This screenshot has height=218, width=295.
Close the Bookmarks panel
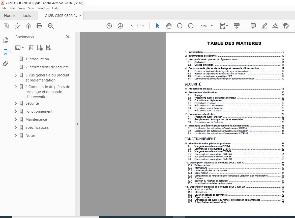point(68,37)
